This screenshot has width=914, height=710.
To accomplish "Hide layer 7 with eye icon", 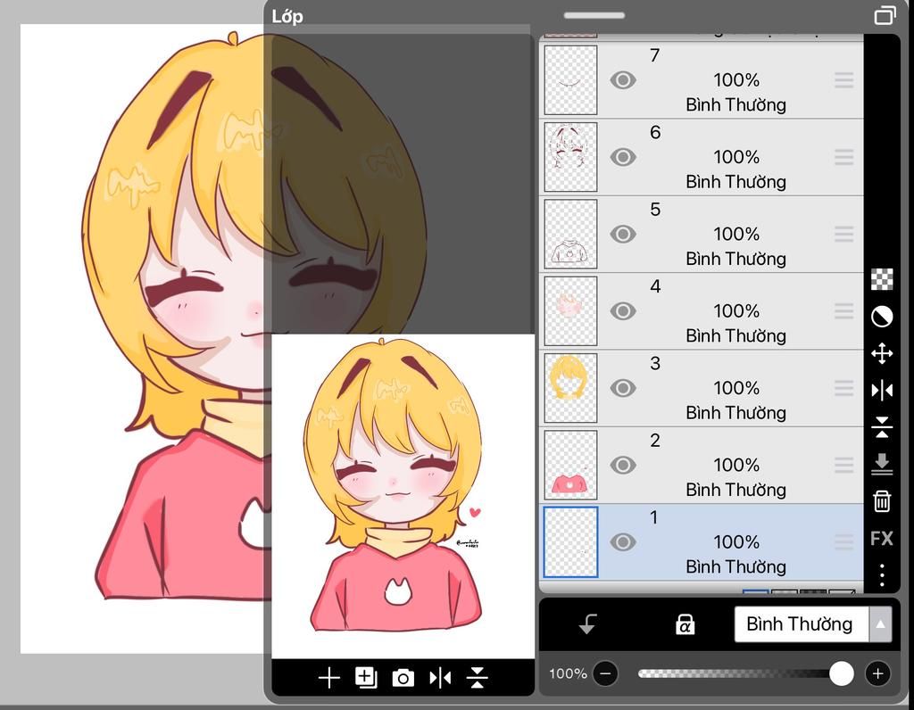I will pos(623,80).
